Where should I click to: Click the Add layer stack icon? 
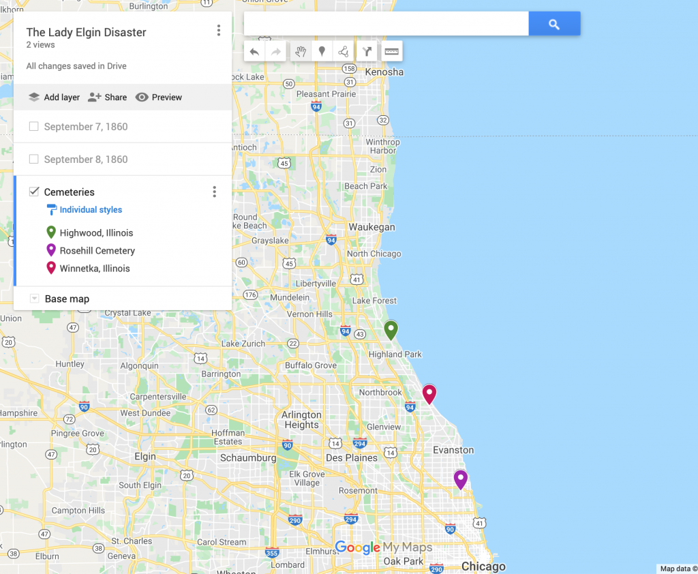[34, 97]
